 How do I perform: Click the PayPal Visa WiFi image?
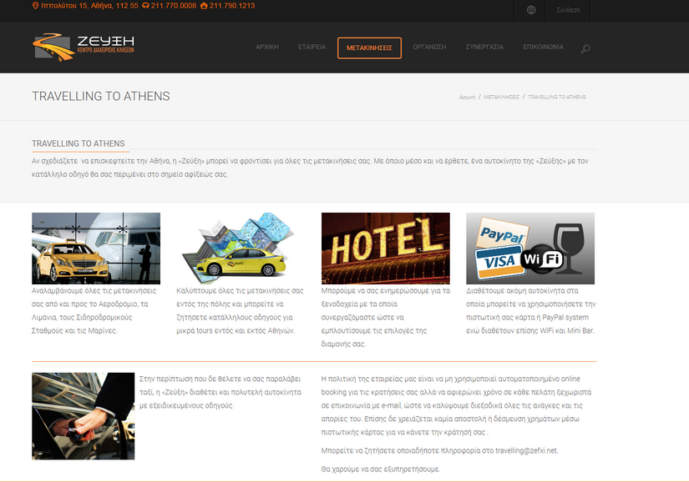530,249
